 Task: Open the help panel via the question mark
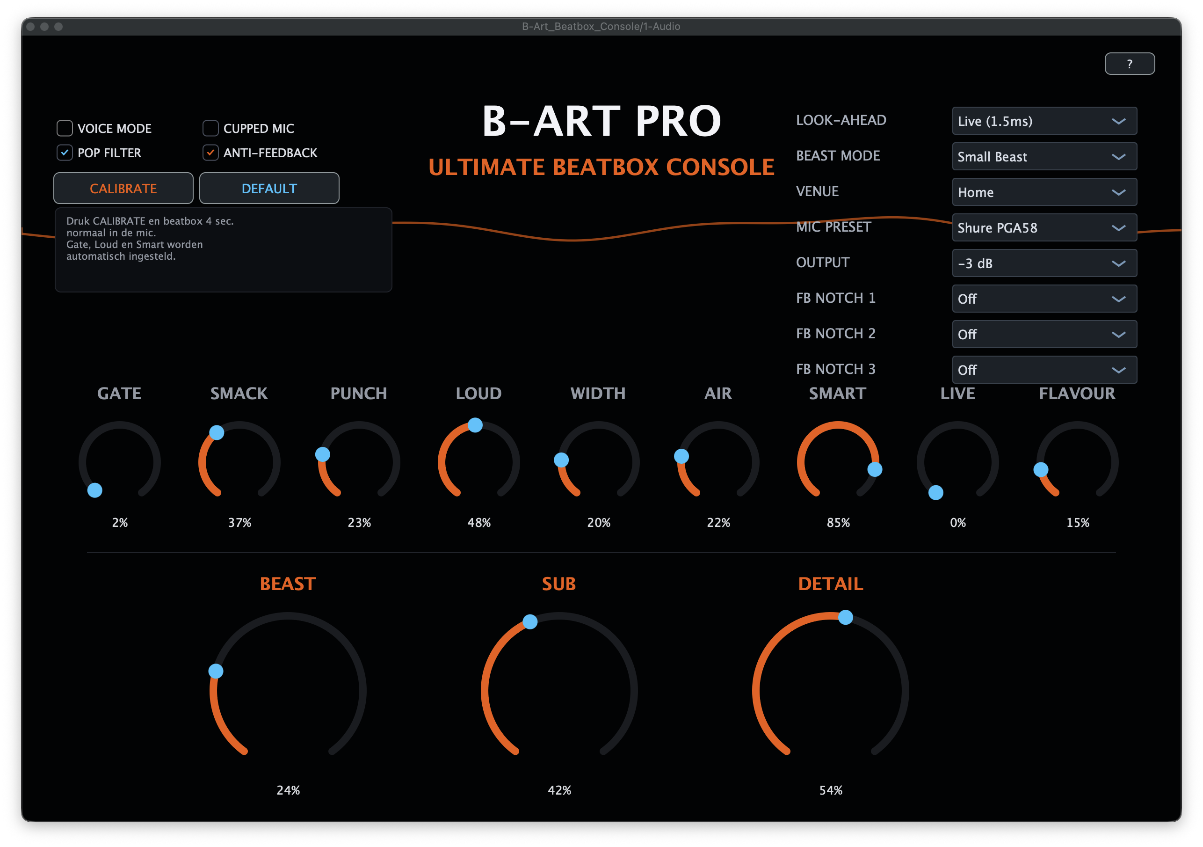1130,64
